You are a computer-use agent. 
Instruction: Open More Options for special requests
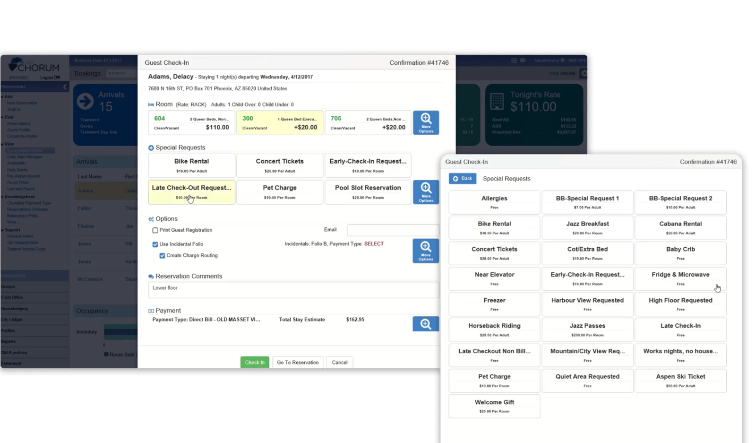tap(426, 192)
